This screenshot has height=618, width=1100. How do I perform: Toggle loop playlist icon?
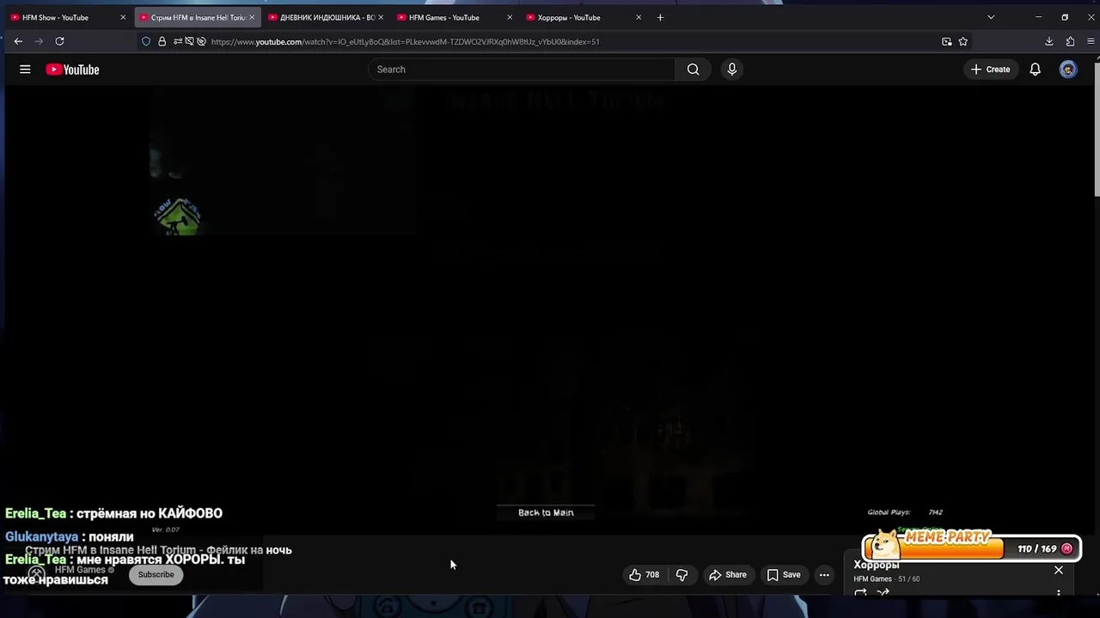coord(860,593)
